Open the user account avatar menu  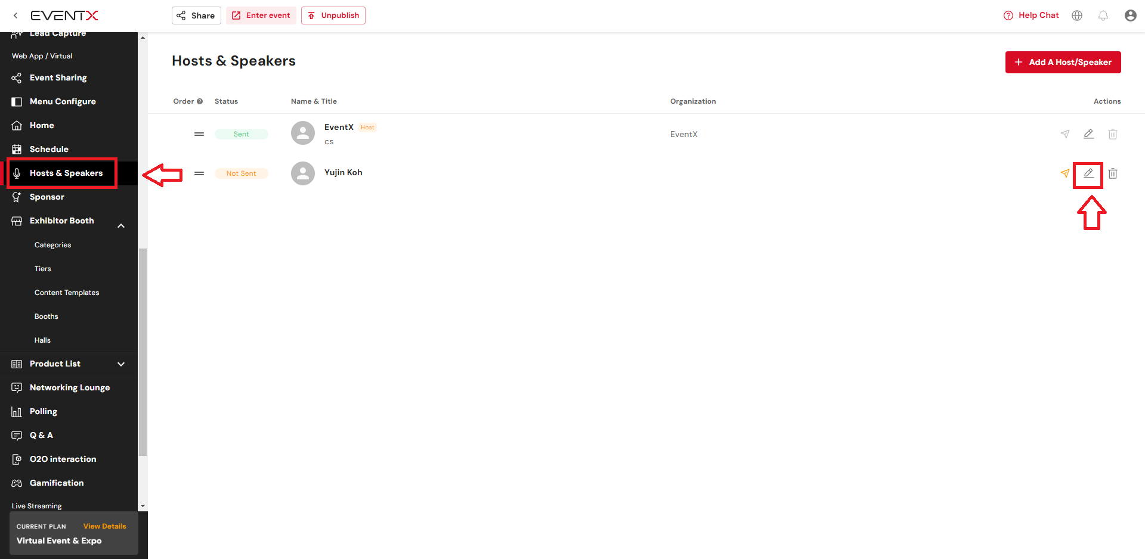click(1131, 15)
